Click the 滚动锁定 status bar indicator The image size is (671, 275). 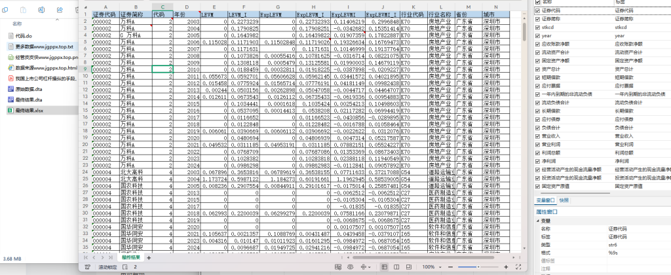(x=107, y=267)
